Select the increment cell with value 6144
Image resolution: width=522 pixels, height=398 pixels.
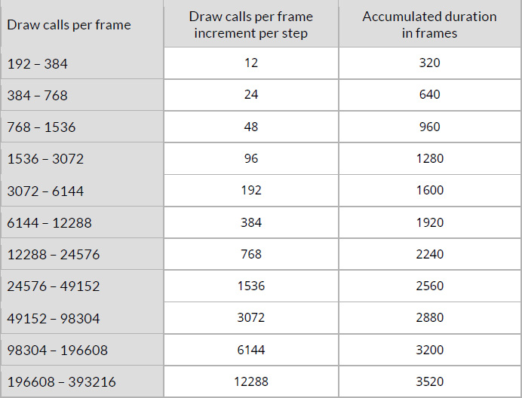(251, 350)
